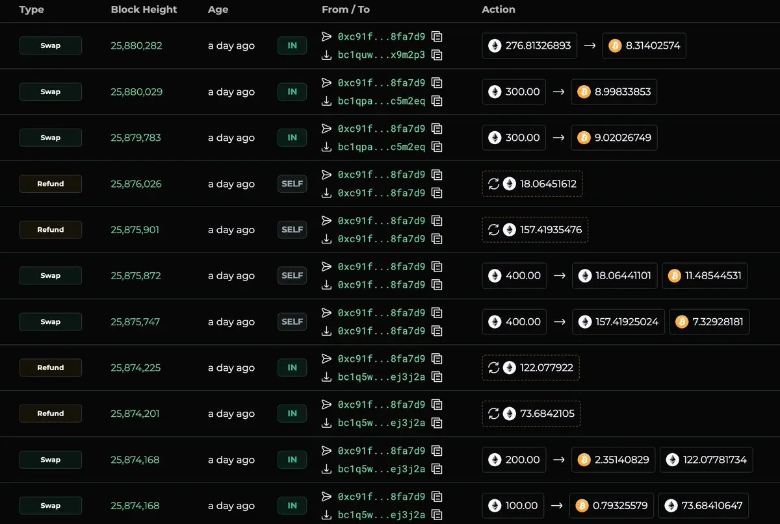Open block height 25,879,783
Image resolution: width=780 pixels, height=524 pixels.
click(x=136, y=138)
